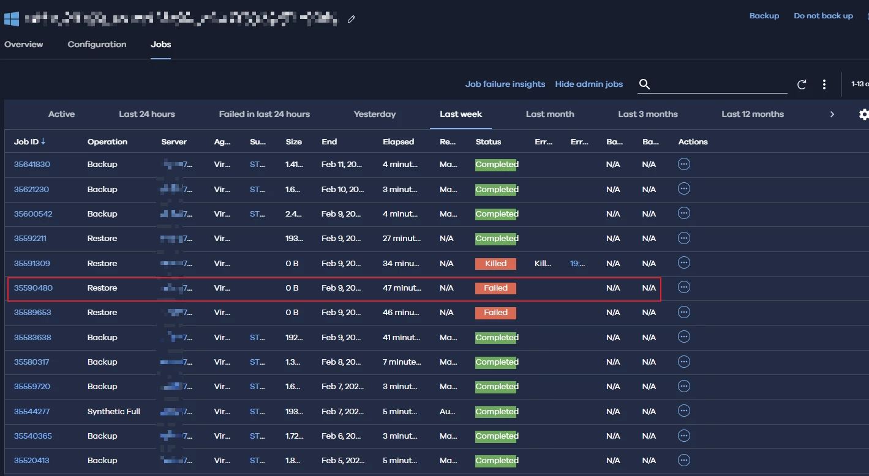Viewport: 869px width, 476px height.
Task: Click the Restore operation of job 35591309
Action: point(102,264)
